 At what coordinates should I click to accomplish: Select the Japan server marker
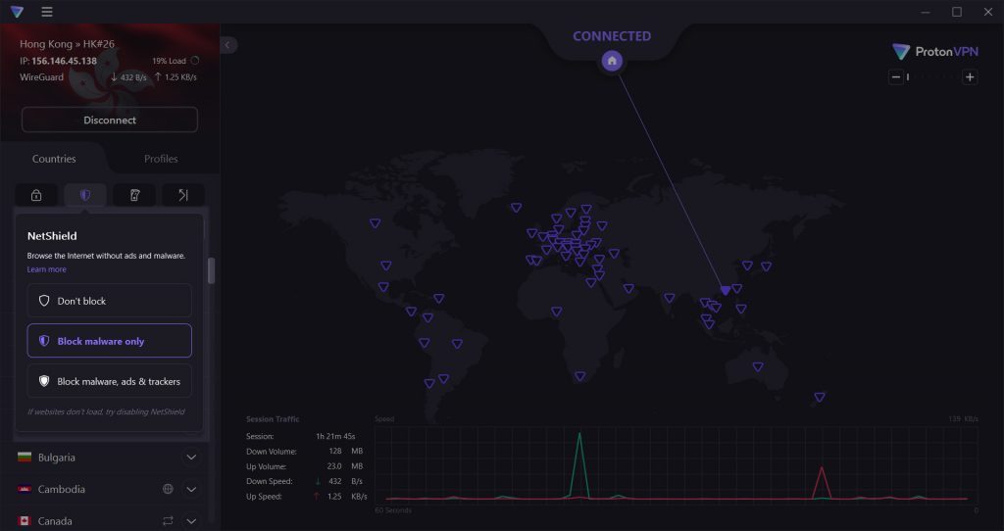point(766,266)
